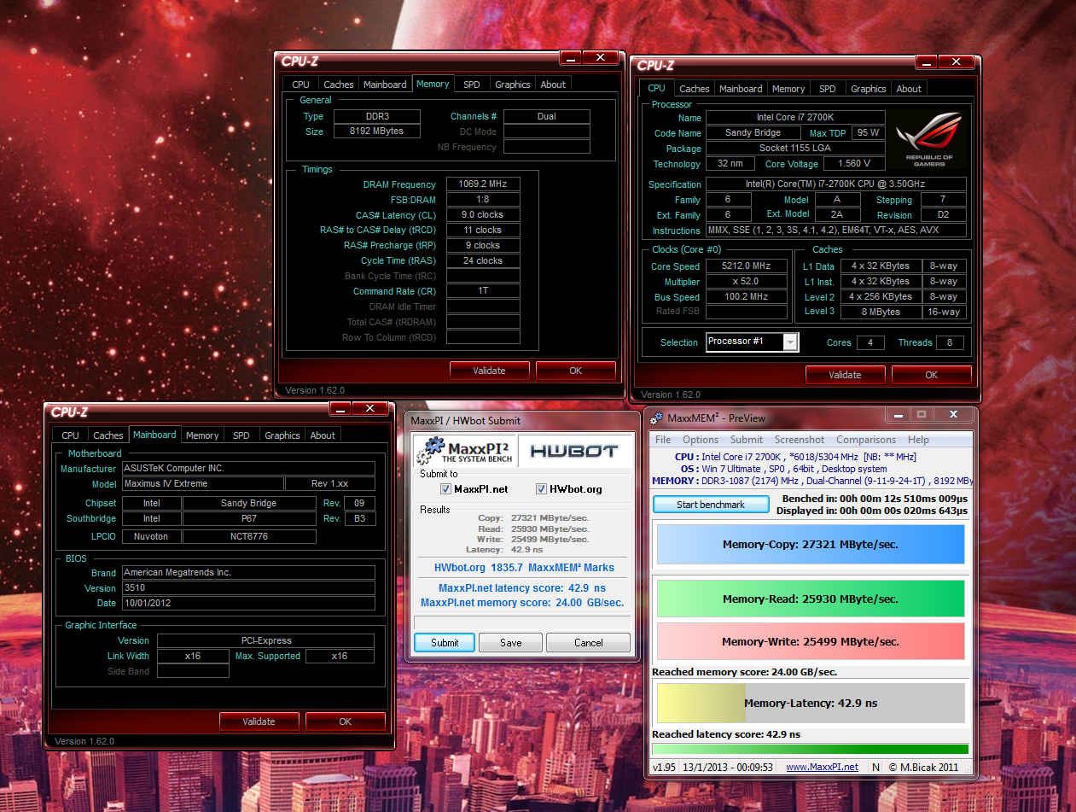
Task: Click the Command Rate value 1T
Action: [483, 291]
